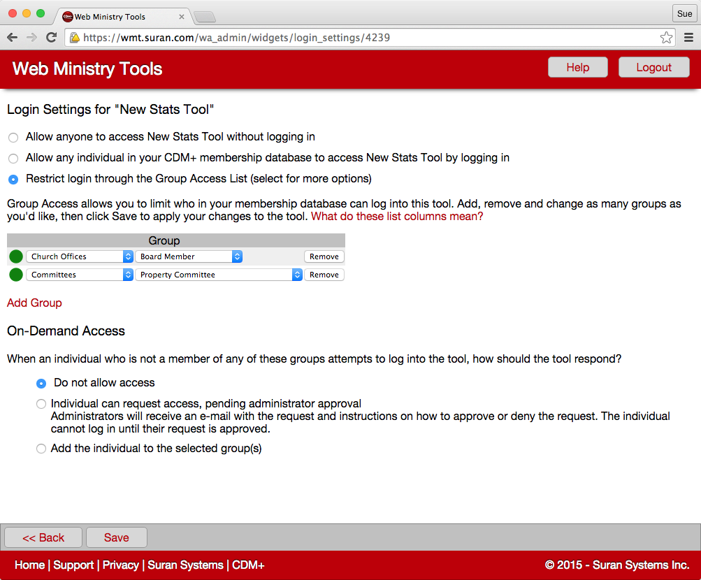The width and height of the screenshot is (701, 580).
Task: Open the Church Offices dropdown
Action: pos(80,256)
